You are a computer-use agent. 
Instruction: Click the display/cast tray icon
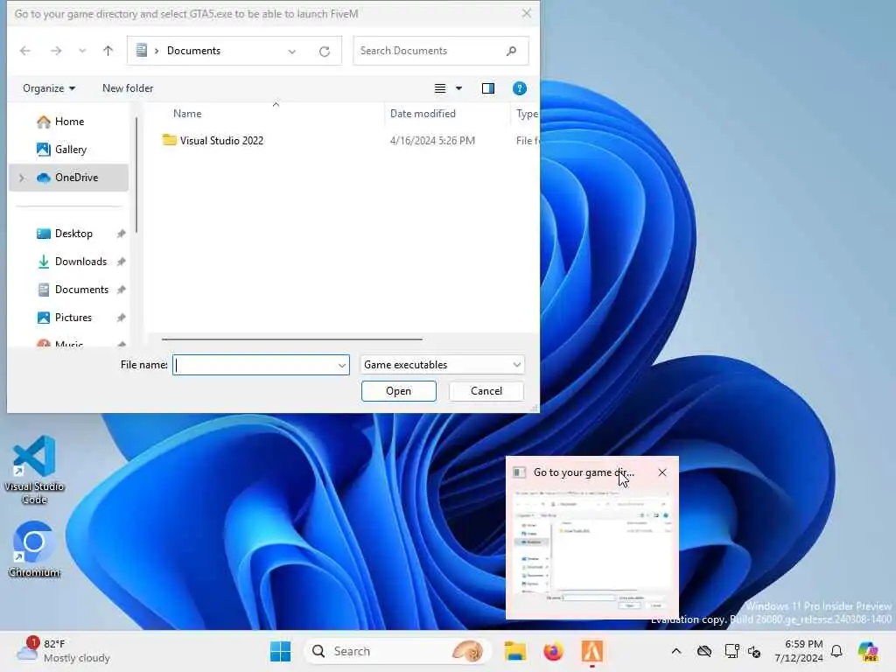[731, 651]
